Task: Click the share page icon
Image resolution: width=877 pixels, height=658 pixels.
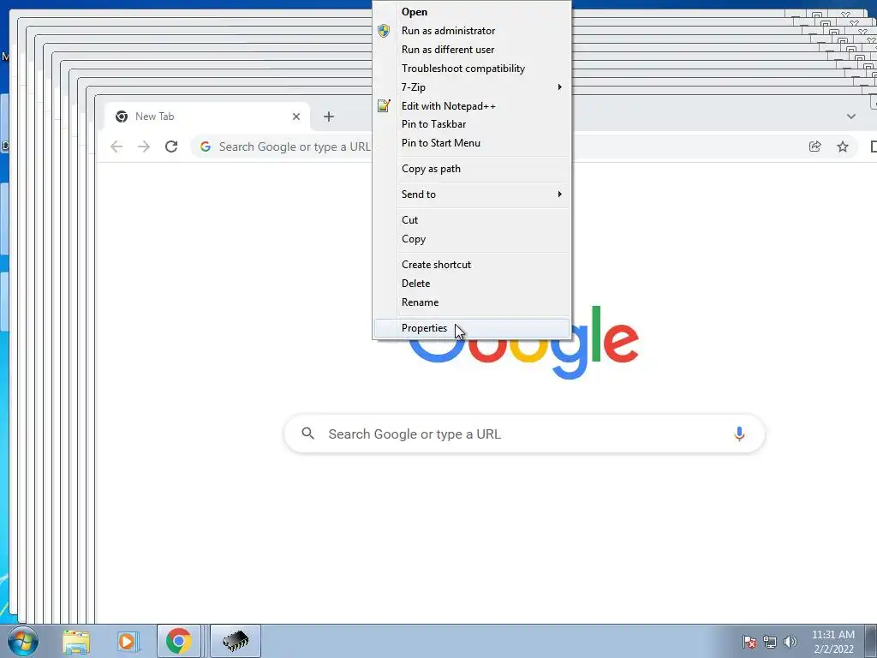Action: (815, 147)
